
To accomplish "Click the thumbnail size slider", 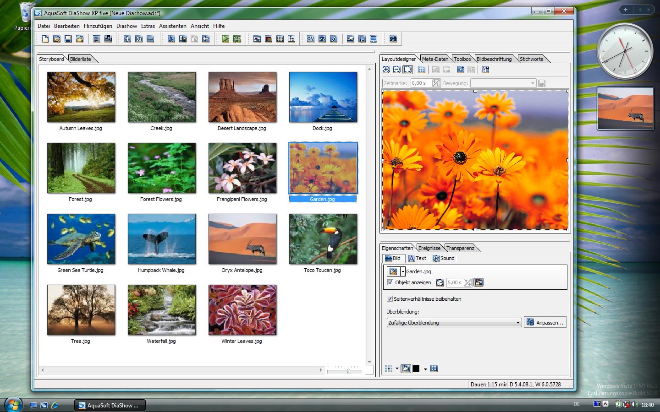I will point(348,371).
